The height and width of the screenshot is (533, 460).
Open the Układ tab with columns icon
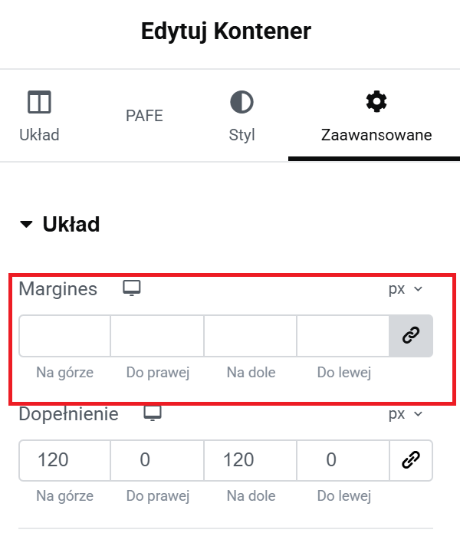[x=39, y=117]
